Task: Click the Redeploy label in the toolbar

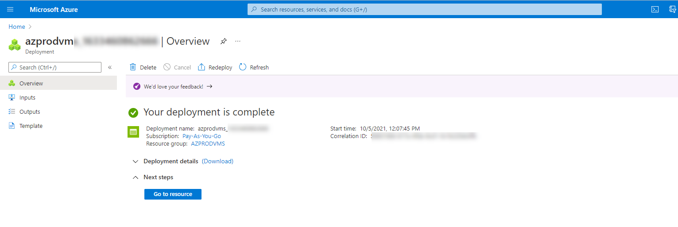Action: (221, 68)
